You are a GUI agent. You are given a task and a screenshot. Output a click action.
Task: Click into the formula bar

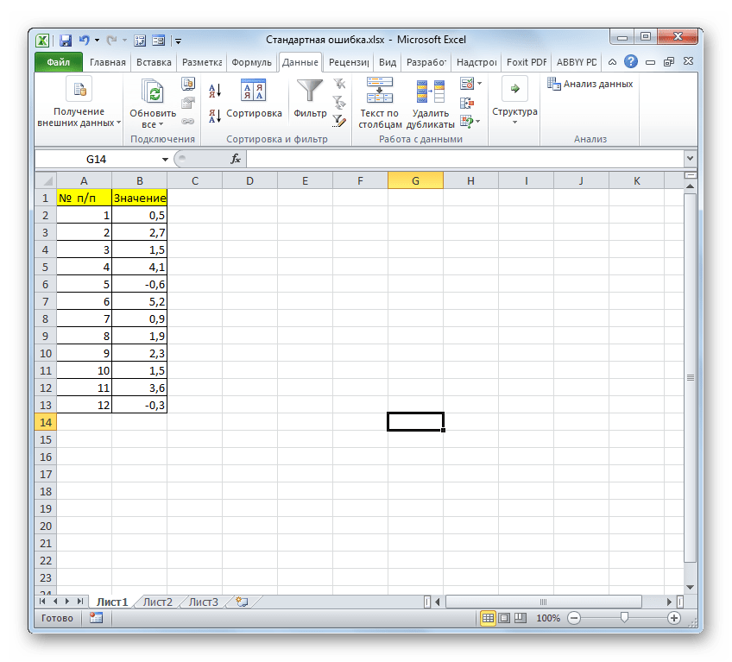point(465,159)
